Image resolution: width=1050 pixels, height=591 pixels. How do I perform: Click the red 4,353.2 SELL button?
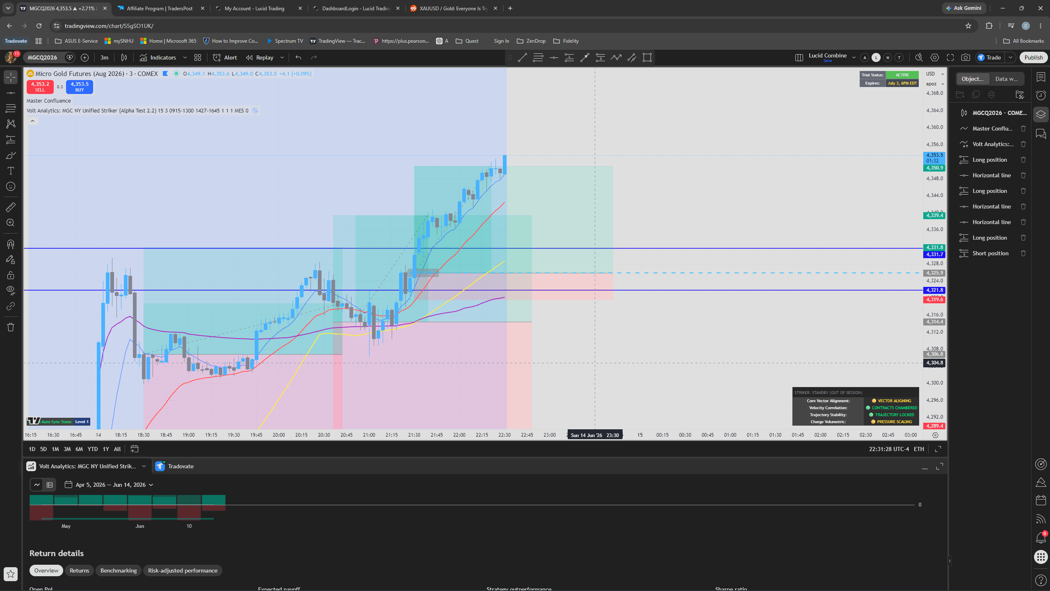tap(40, 87)
